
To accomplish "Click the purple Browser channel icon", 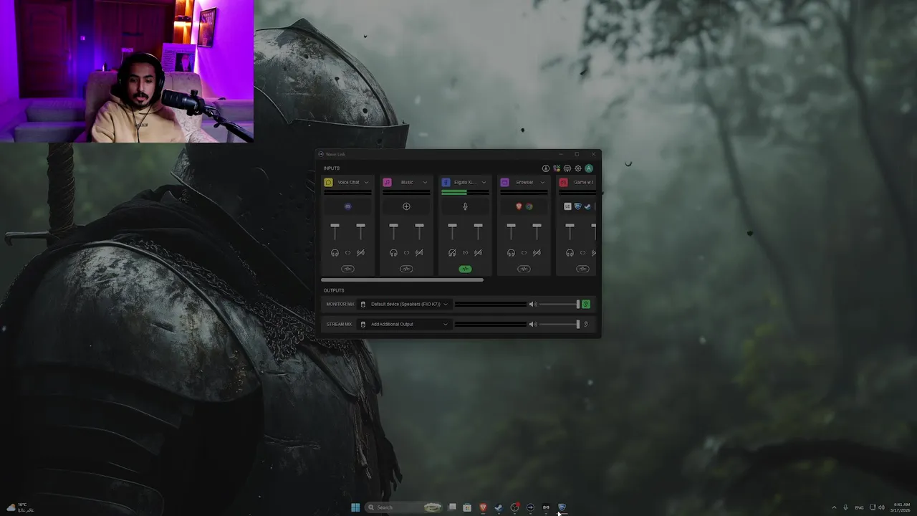I will pyautogui.click(x=505, y=182).
